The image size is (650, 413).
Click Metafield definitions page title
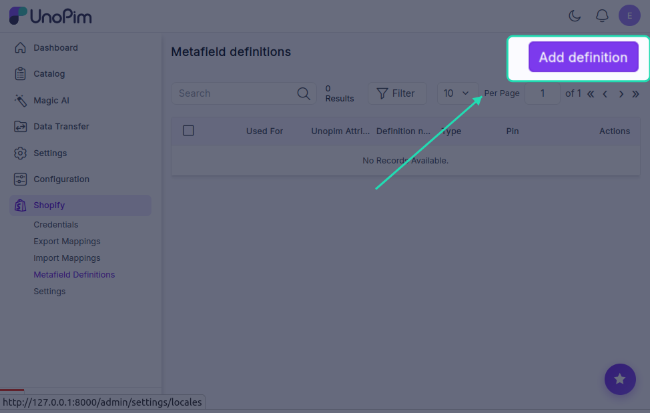(x=231, y=52)
